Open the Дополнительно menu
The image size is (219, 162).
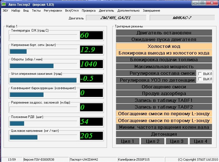128,11
